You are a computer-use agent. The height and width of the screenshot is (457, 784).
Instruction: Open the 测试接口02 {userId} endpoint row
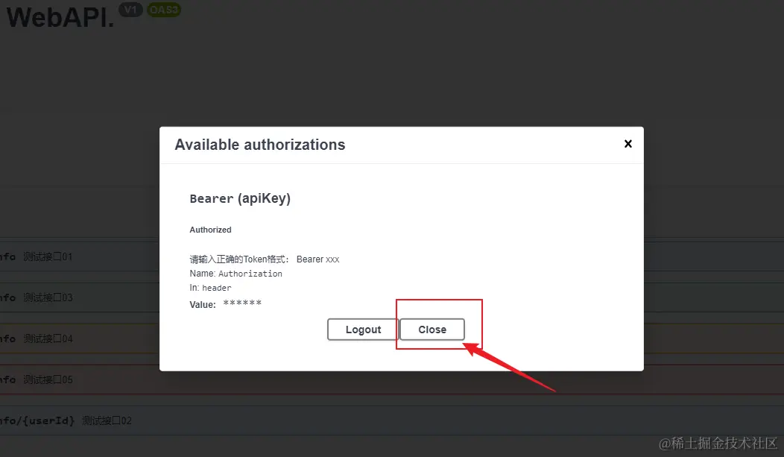pyautogui.click(x=392, y=420)
